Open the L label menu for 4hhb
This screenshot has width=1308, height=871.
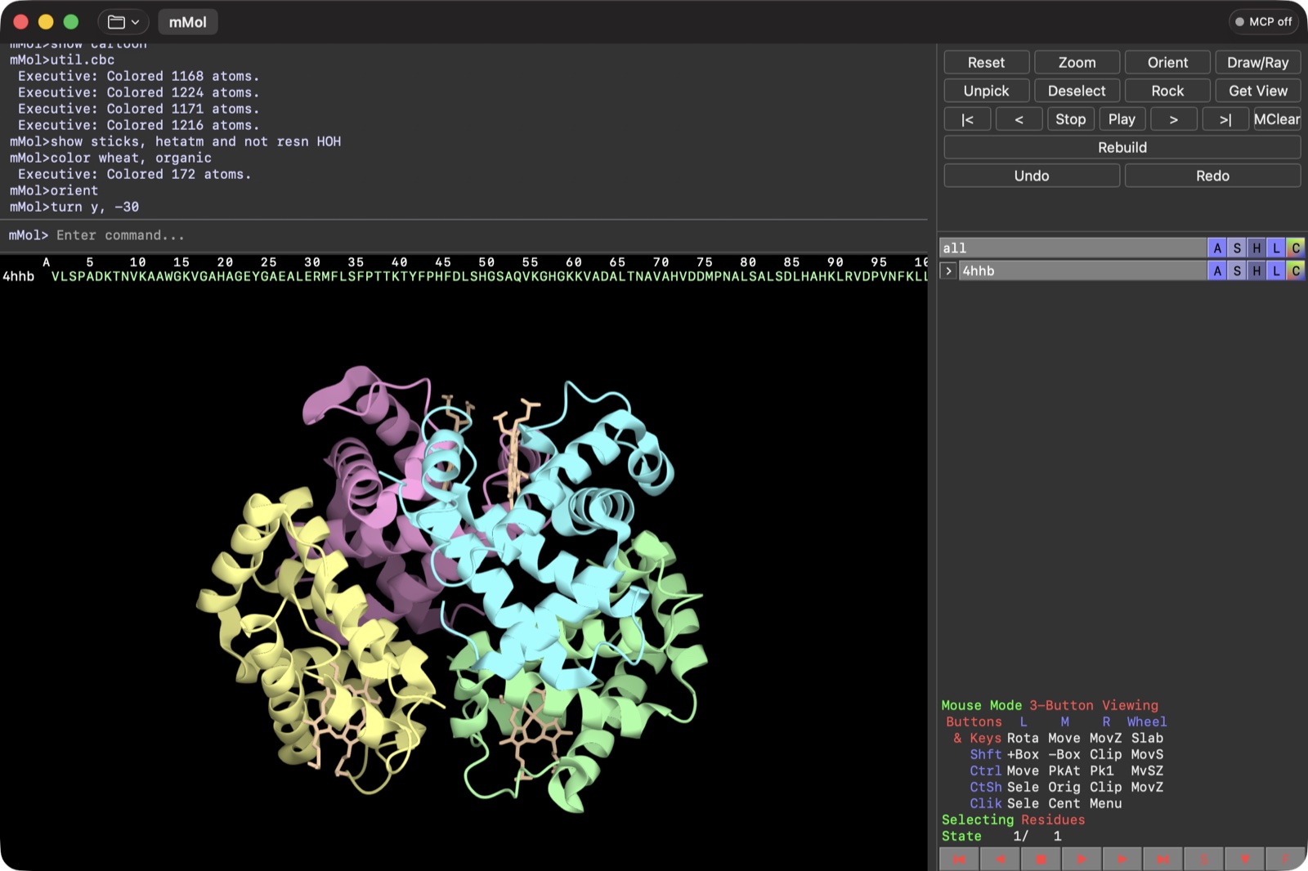(x=1276, y=270)
